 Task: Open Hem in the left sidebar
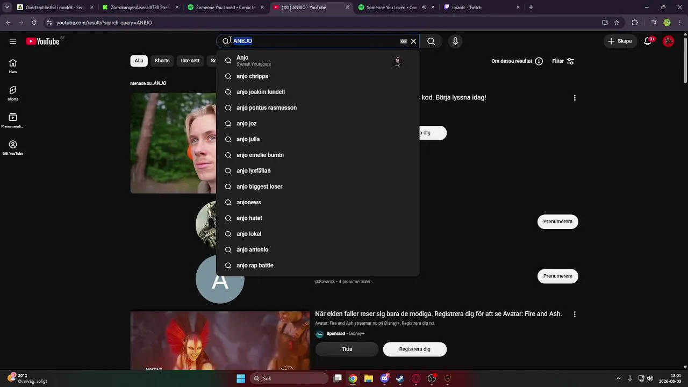[13, 66]
